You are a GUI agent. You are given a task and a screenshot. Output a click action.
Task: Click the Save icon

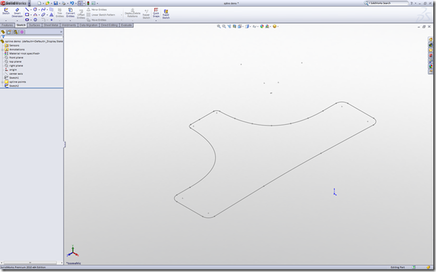(x=56, y=3)
